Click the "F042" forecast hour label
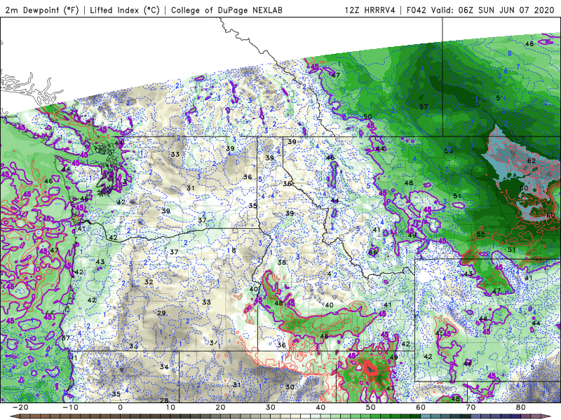The width and height of the screenshot is (561, 420). coord(417,10)
